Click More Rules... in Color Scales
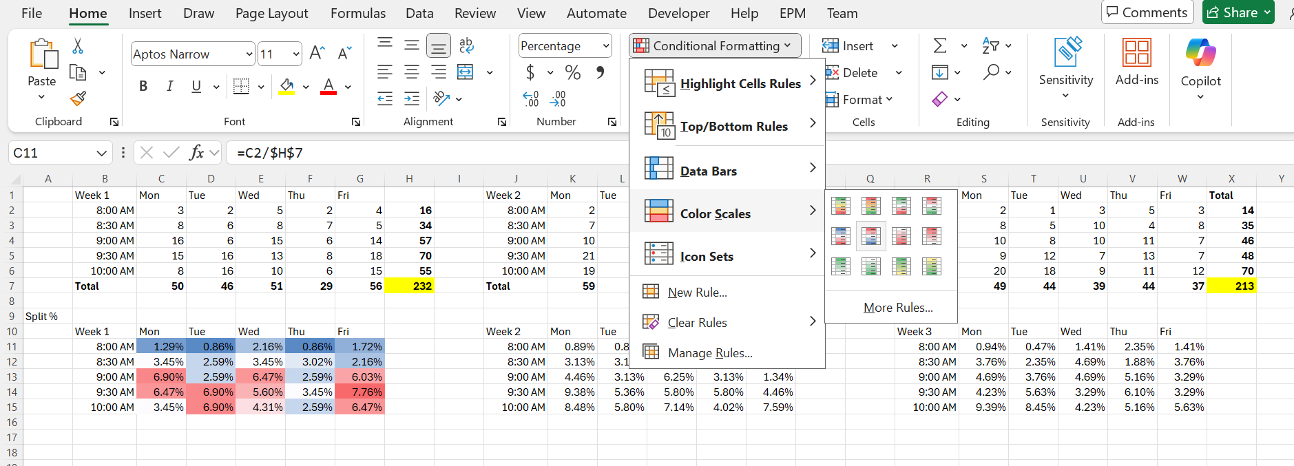This screenshot has width=1294, height=466. [x=898, y=308]
